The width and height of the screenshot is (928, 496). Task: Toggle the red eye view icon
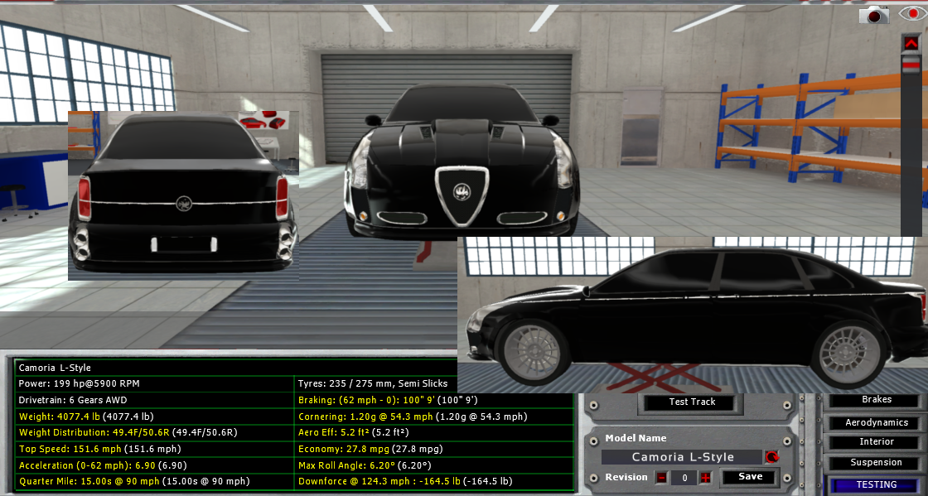pos(911,14)
